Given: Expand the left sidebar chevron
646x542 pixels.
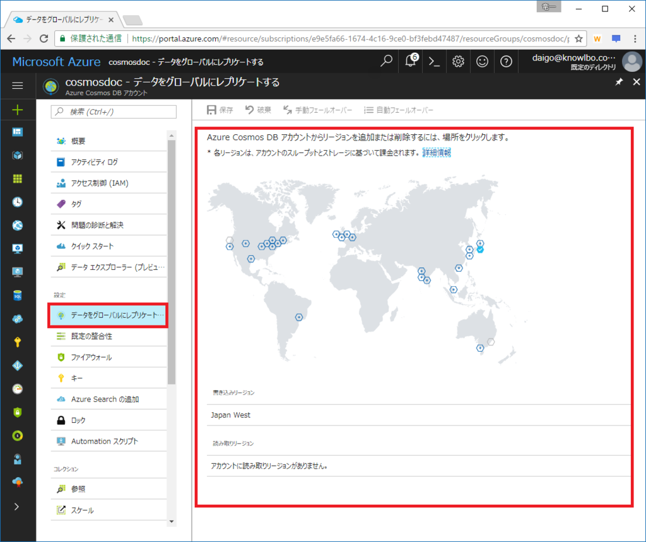Looking at the screenshot, I should (17, 507).
